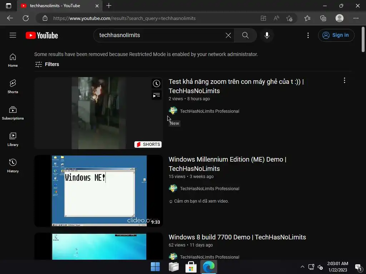Go to Home in the sidebar
The image size is (366, 274).
point(13,60)
